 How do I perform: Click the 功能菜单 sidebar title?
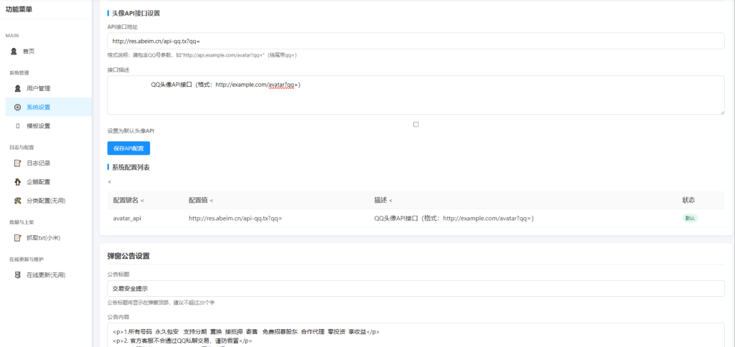point(19,9)
